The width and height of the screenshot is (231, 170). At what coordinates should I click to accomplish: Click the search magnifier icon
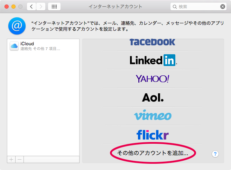point(175,7)
